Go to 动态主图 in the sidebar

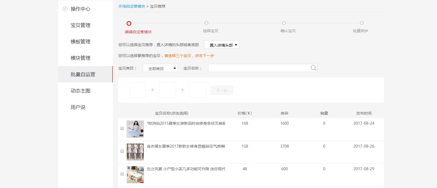click(81, 91)
